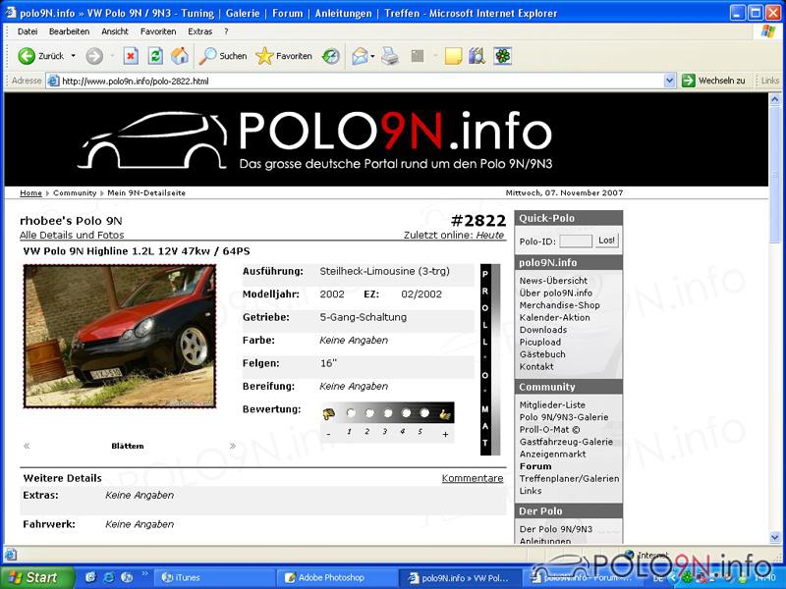The image size is (786, 589).
Task: Click the Zurück back arrow button
Action: point(41,56)
